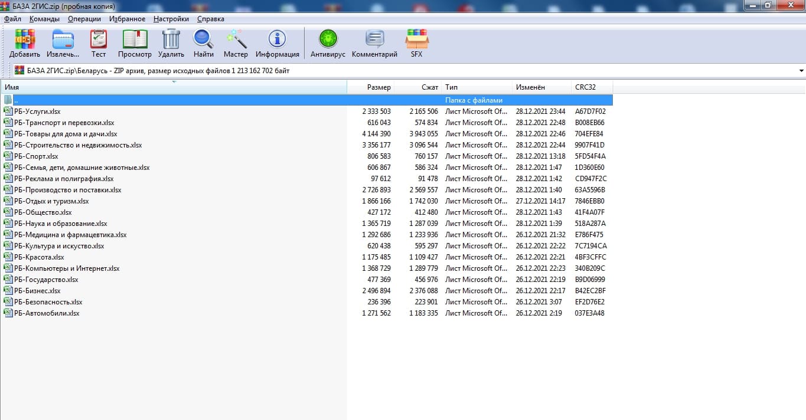Click the Добавить (Add) toolbar icon
This screenshot has height=420, width=806.
pyautogui.click(x=25, y=40)
